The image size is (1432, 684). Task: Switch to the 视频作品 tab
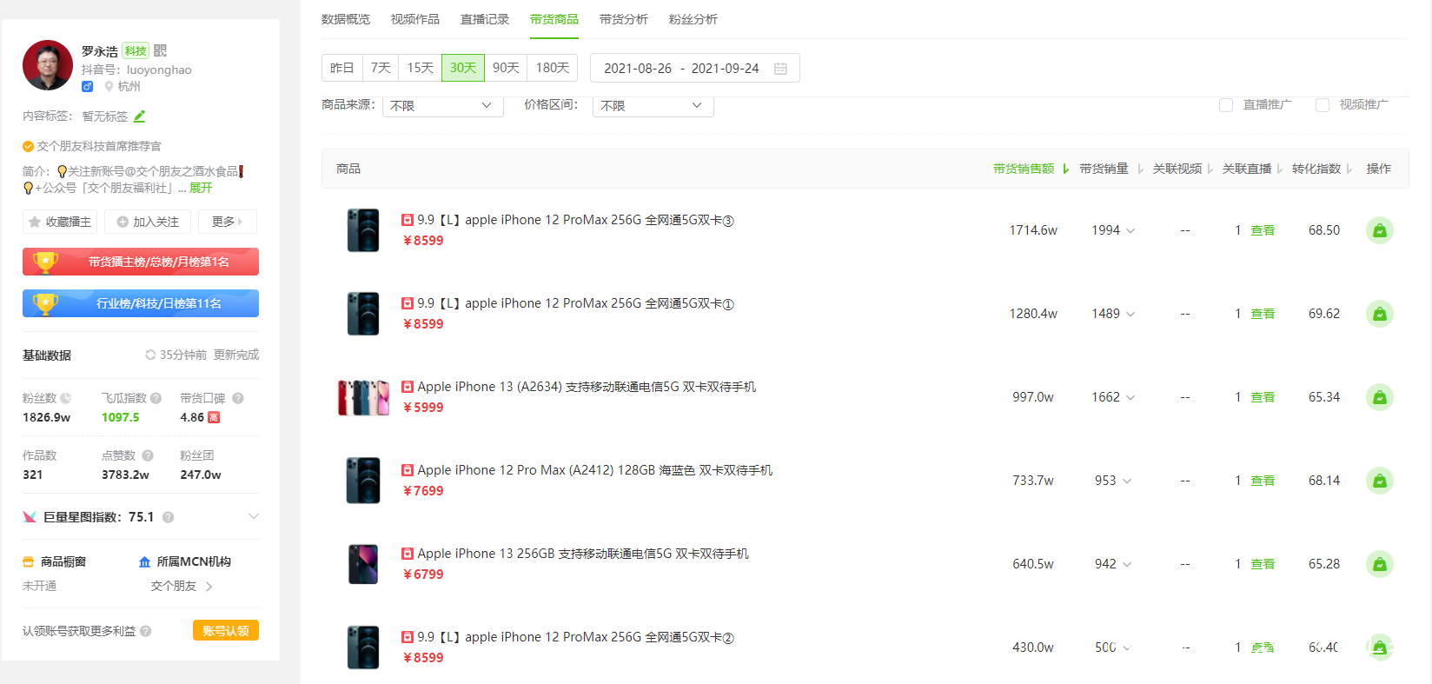pos(415,19)
